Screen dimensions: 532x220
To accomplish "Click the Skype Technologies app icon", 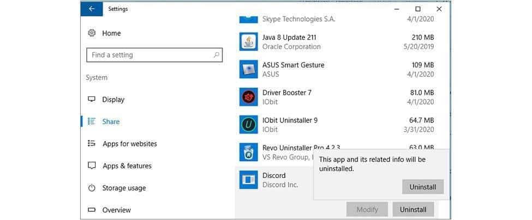I will (248, 19).
